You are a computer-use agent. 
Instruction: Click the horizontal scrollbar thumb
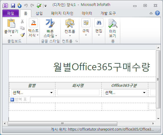click(62, 124)
